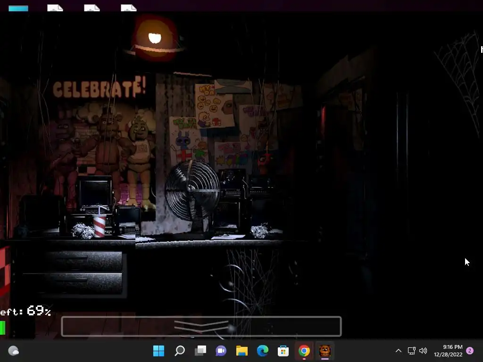Open Task View on taskbar
The image size is (483, 362).
coord(200,351)
